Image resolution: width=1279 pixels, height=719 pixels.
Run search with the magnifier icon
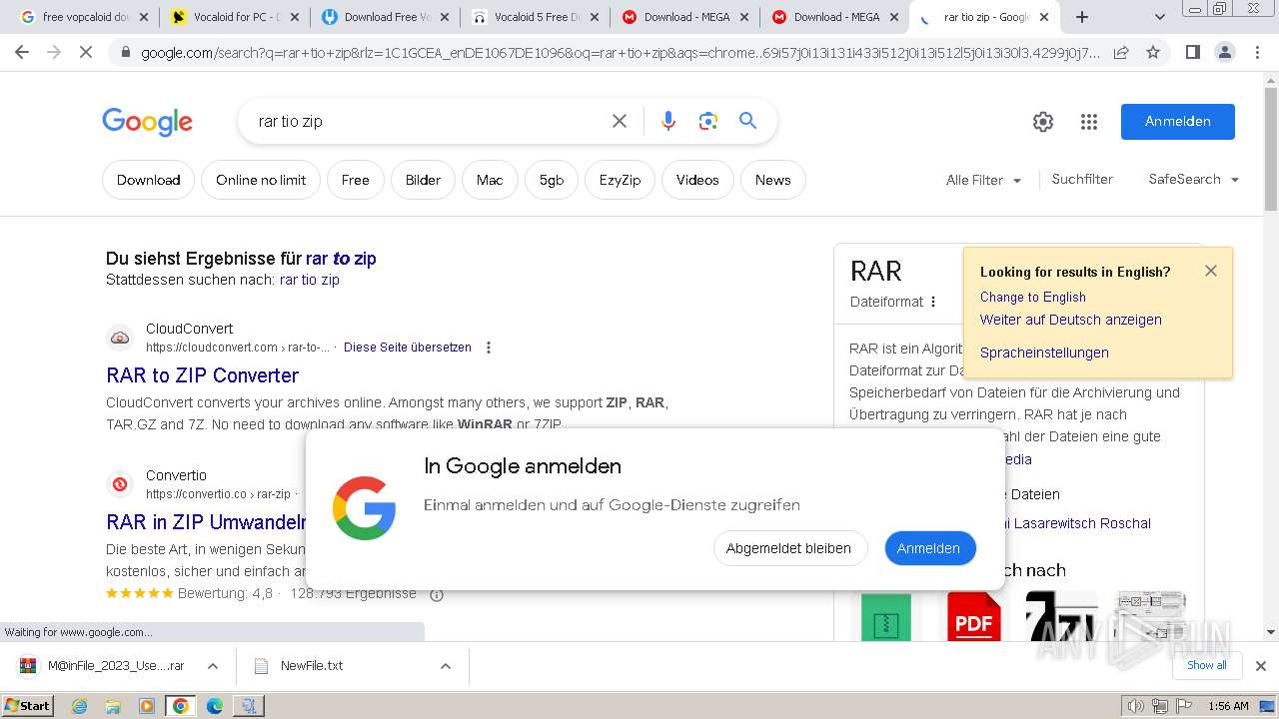coord(747,121)
